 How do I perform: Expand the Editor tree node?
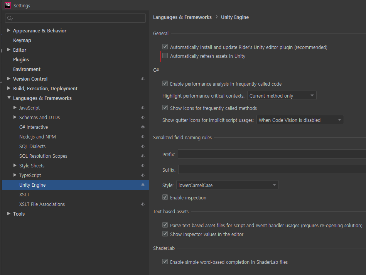click(8, 50)
